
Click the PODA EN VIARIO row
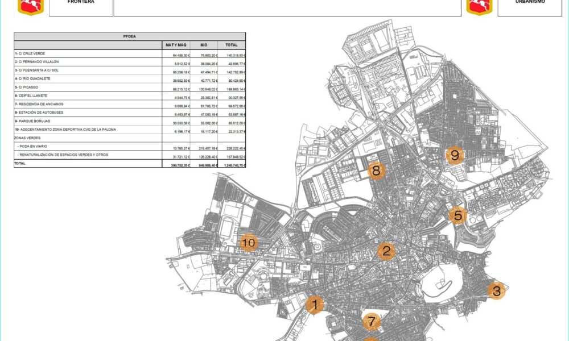(130, 147)
